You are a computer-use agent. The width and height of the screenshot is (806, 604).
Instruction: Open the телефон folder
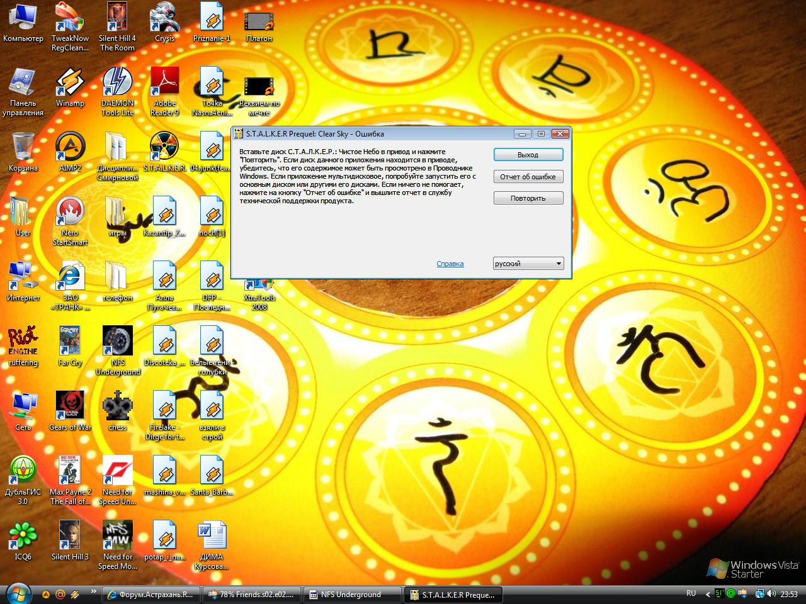pos(117,282)
